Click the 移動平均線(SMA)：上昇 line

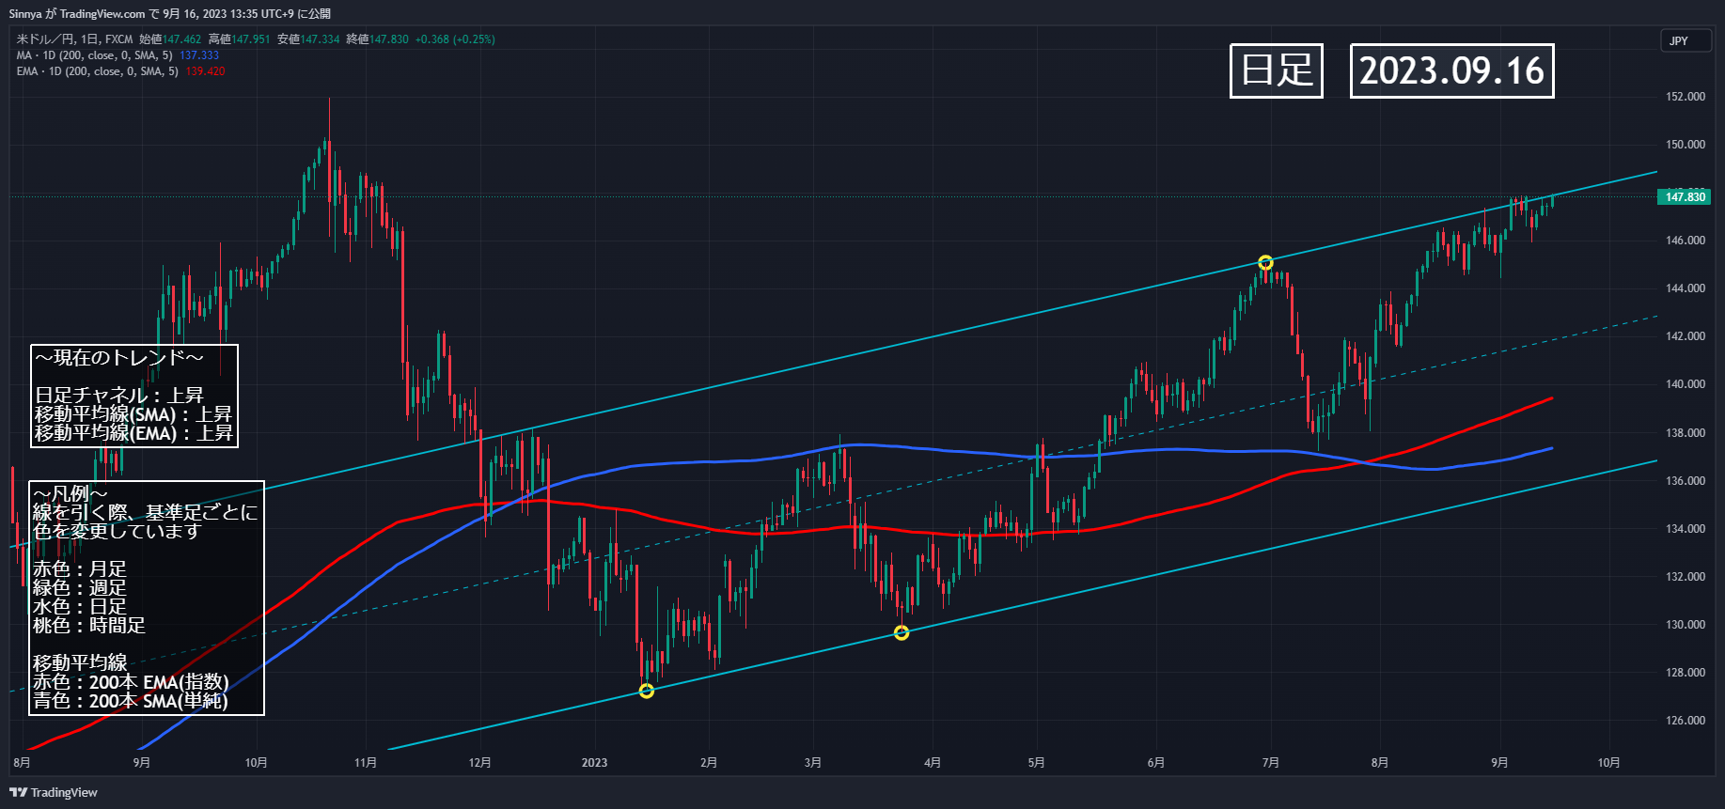pos(133,414)
